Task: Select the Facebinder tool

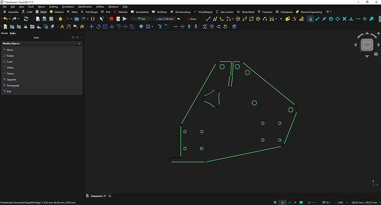Action: pos(288,19)
